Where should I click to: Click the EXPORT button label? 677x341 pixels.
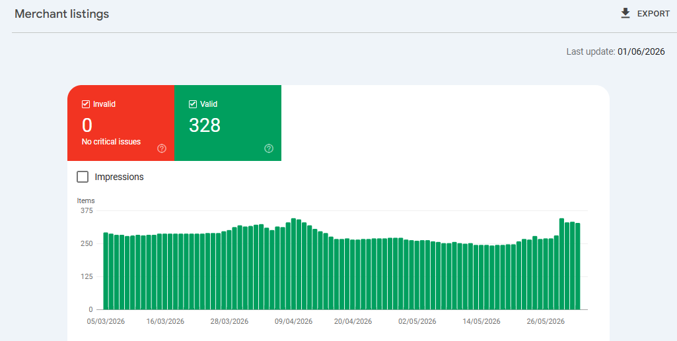click(654, 14)
